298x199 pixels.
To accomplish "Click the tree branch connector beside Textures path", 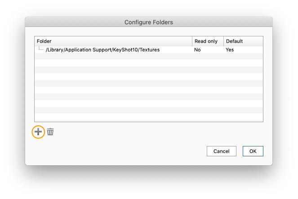I will click(40, 49).
